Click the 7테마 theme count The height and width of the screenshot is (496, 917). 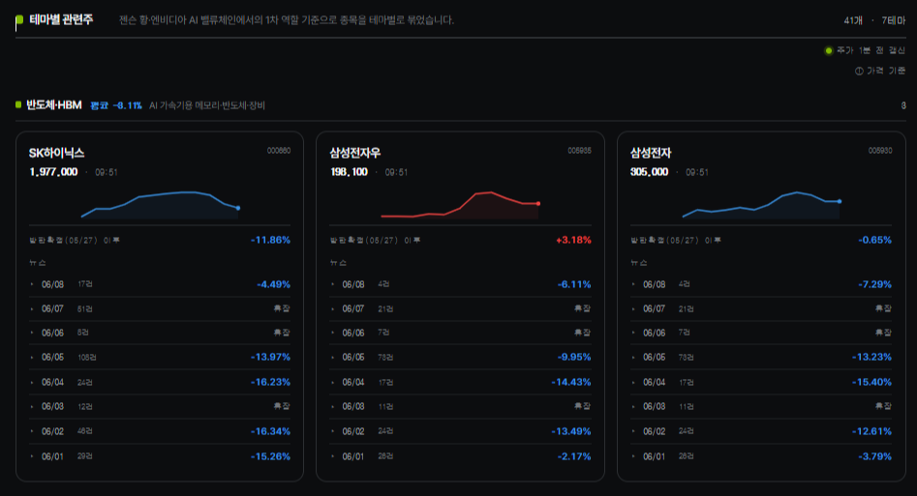click(x=894, y=20)
